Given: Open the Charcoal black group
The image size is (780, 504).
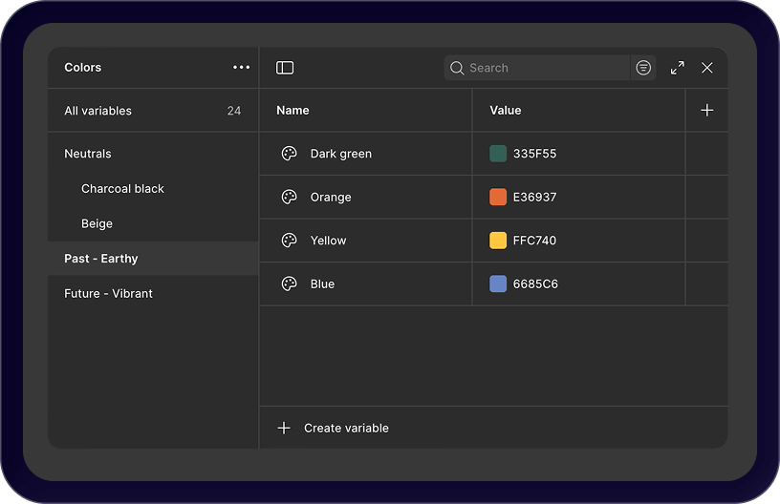Looking at the screenshot, I should (x=122, y=189).
